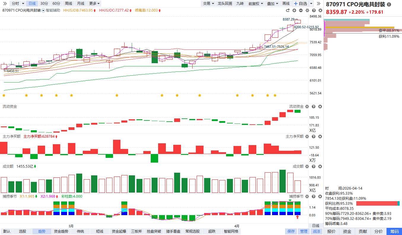Image resolution: width=402 pixels, height=235 pixels.
Task: Expand the 叠加 overlay dropdown
Action: pos(272,4)
